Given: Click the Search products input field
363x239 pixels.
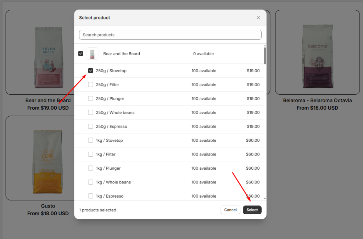Looking at the screenshot, I should click(x=170, y=35).
